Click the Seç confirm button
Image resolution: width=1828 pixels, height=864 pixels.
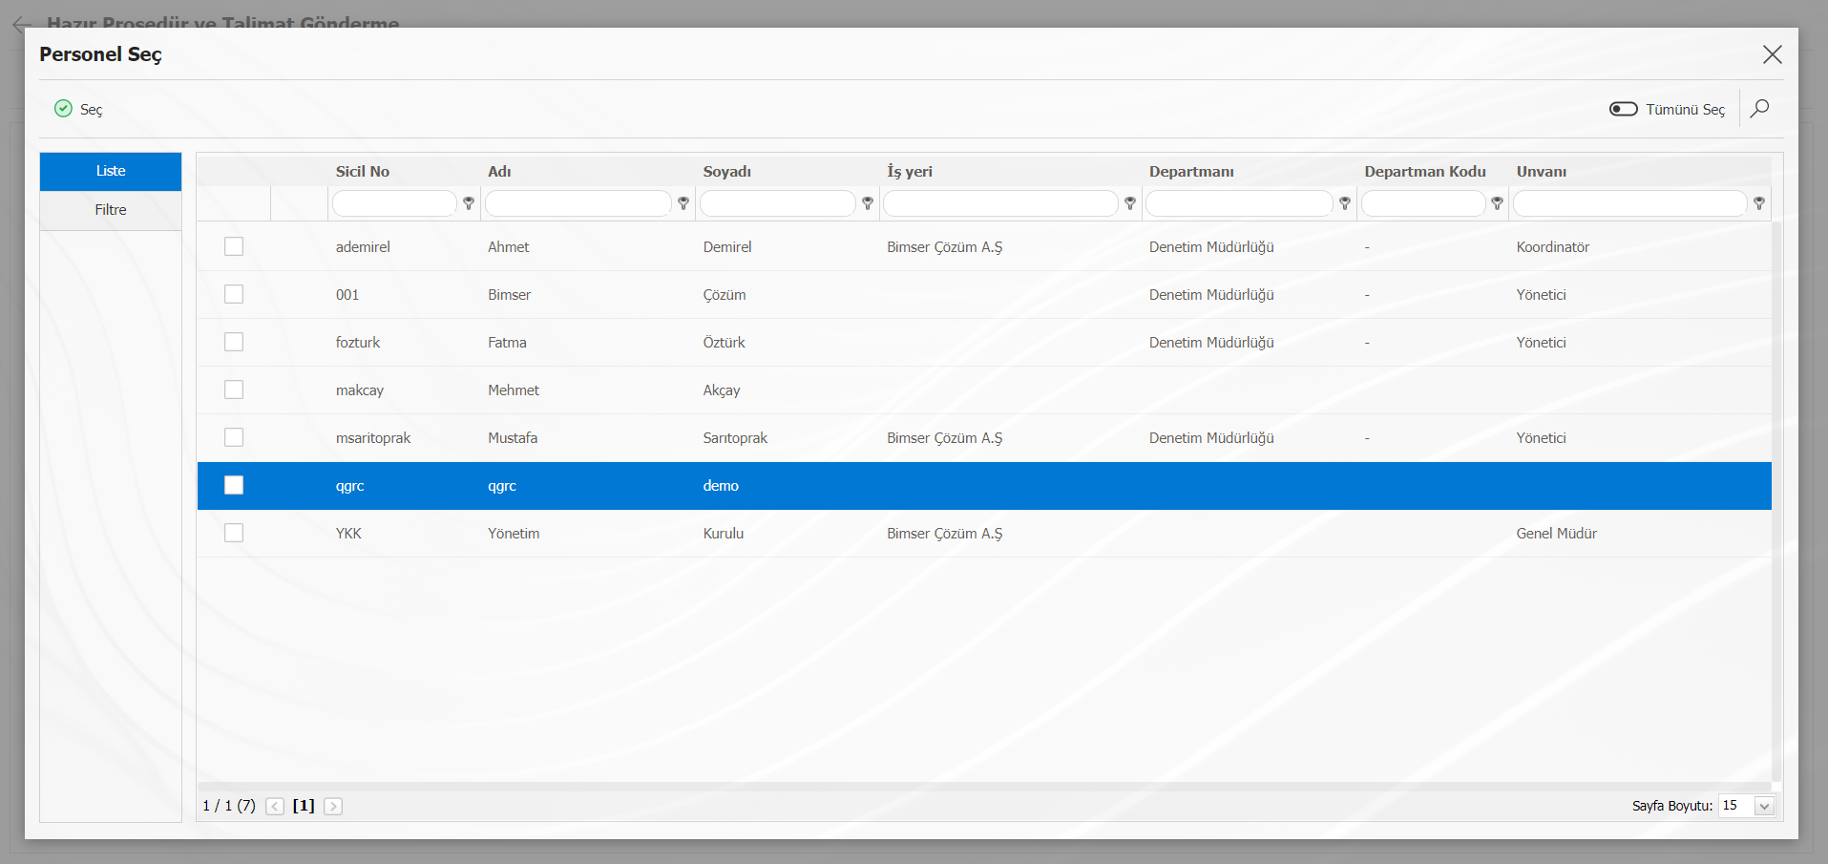pyautogui.click(x=78, y=109)
